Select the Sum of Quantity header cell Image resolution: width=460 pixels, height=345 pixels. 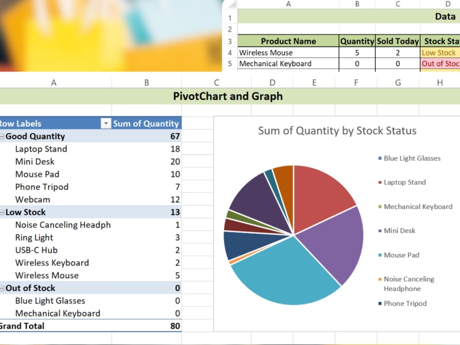pos(146,123)
